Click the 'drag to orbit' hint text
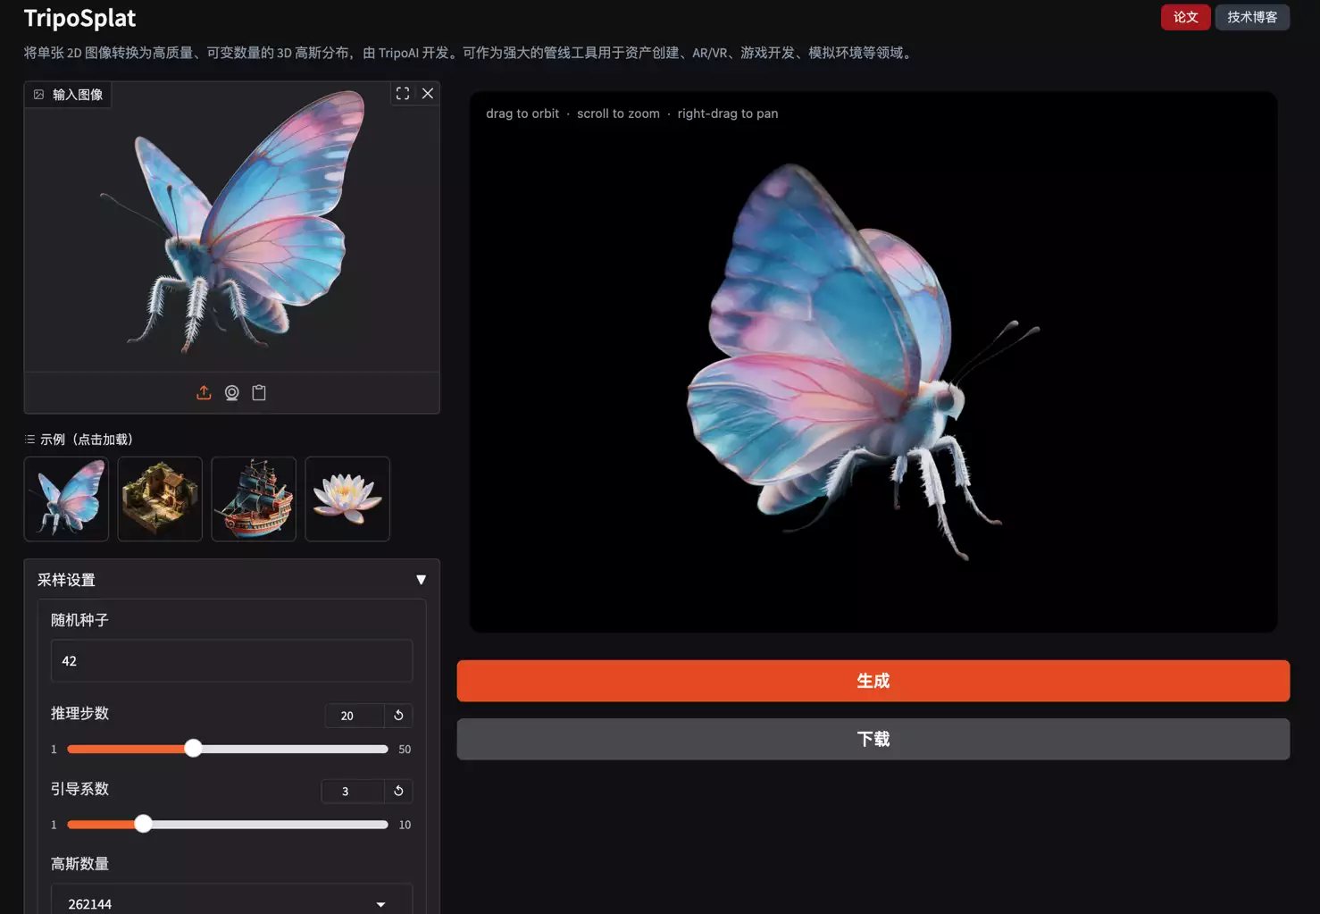 pyautogui.click(x=522, y=113)
